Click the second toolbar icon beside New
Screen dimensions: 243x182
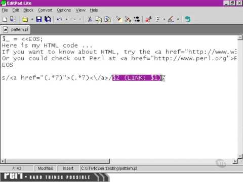[13, 19]
